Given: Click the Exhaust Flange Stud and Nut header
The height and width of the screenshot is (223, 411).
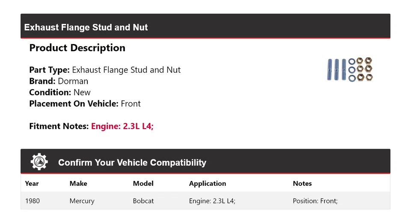Looking at the screenshot, I should (x=86, y=27).
